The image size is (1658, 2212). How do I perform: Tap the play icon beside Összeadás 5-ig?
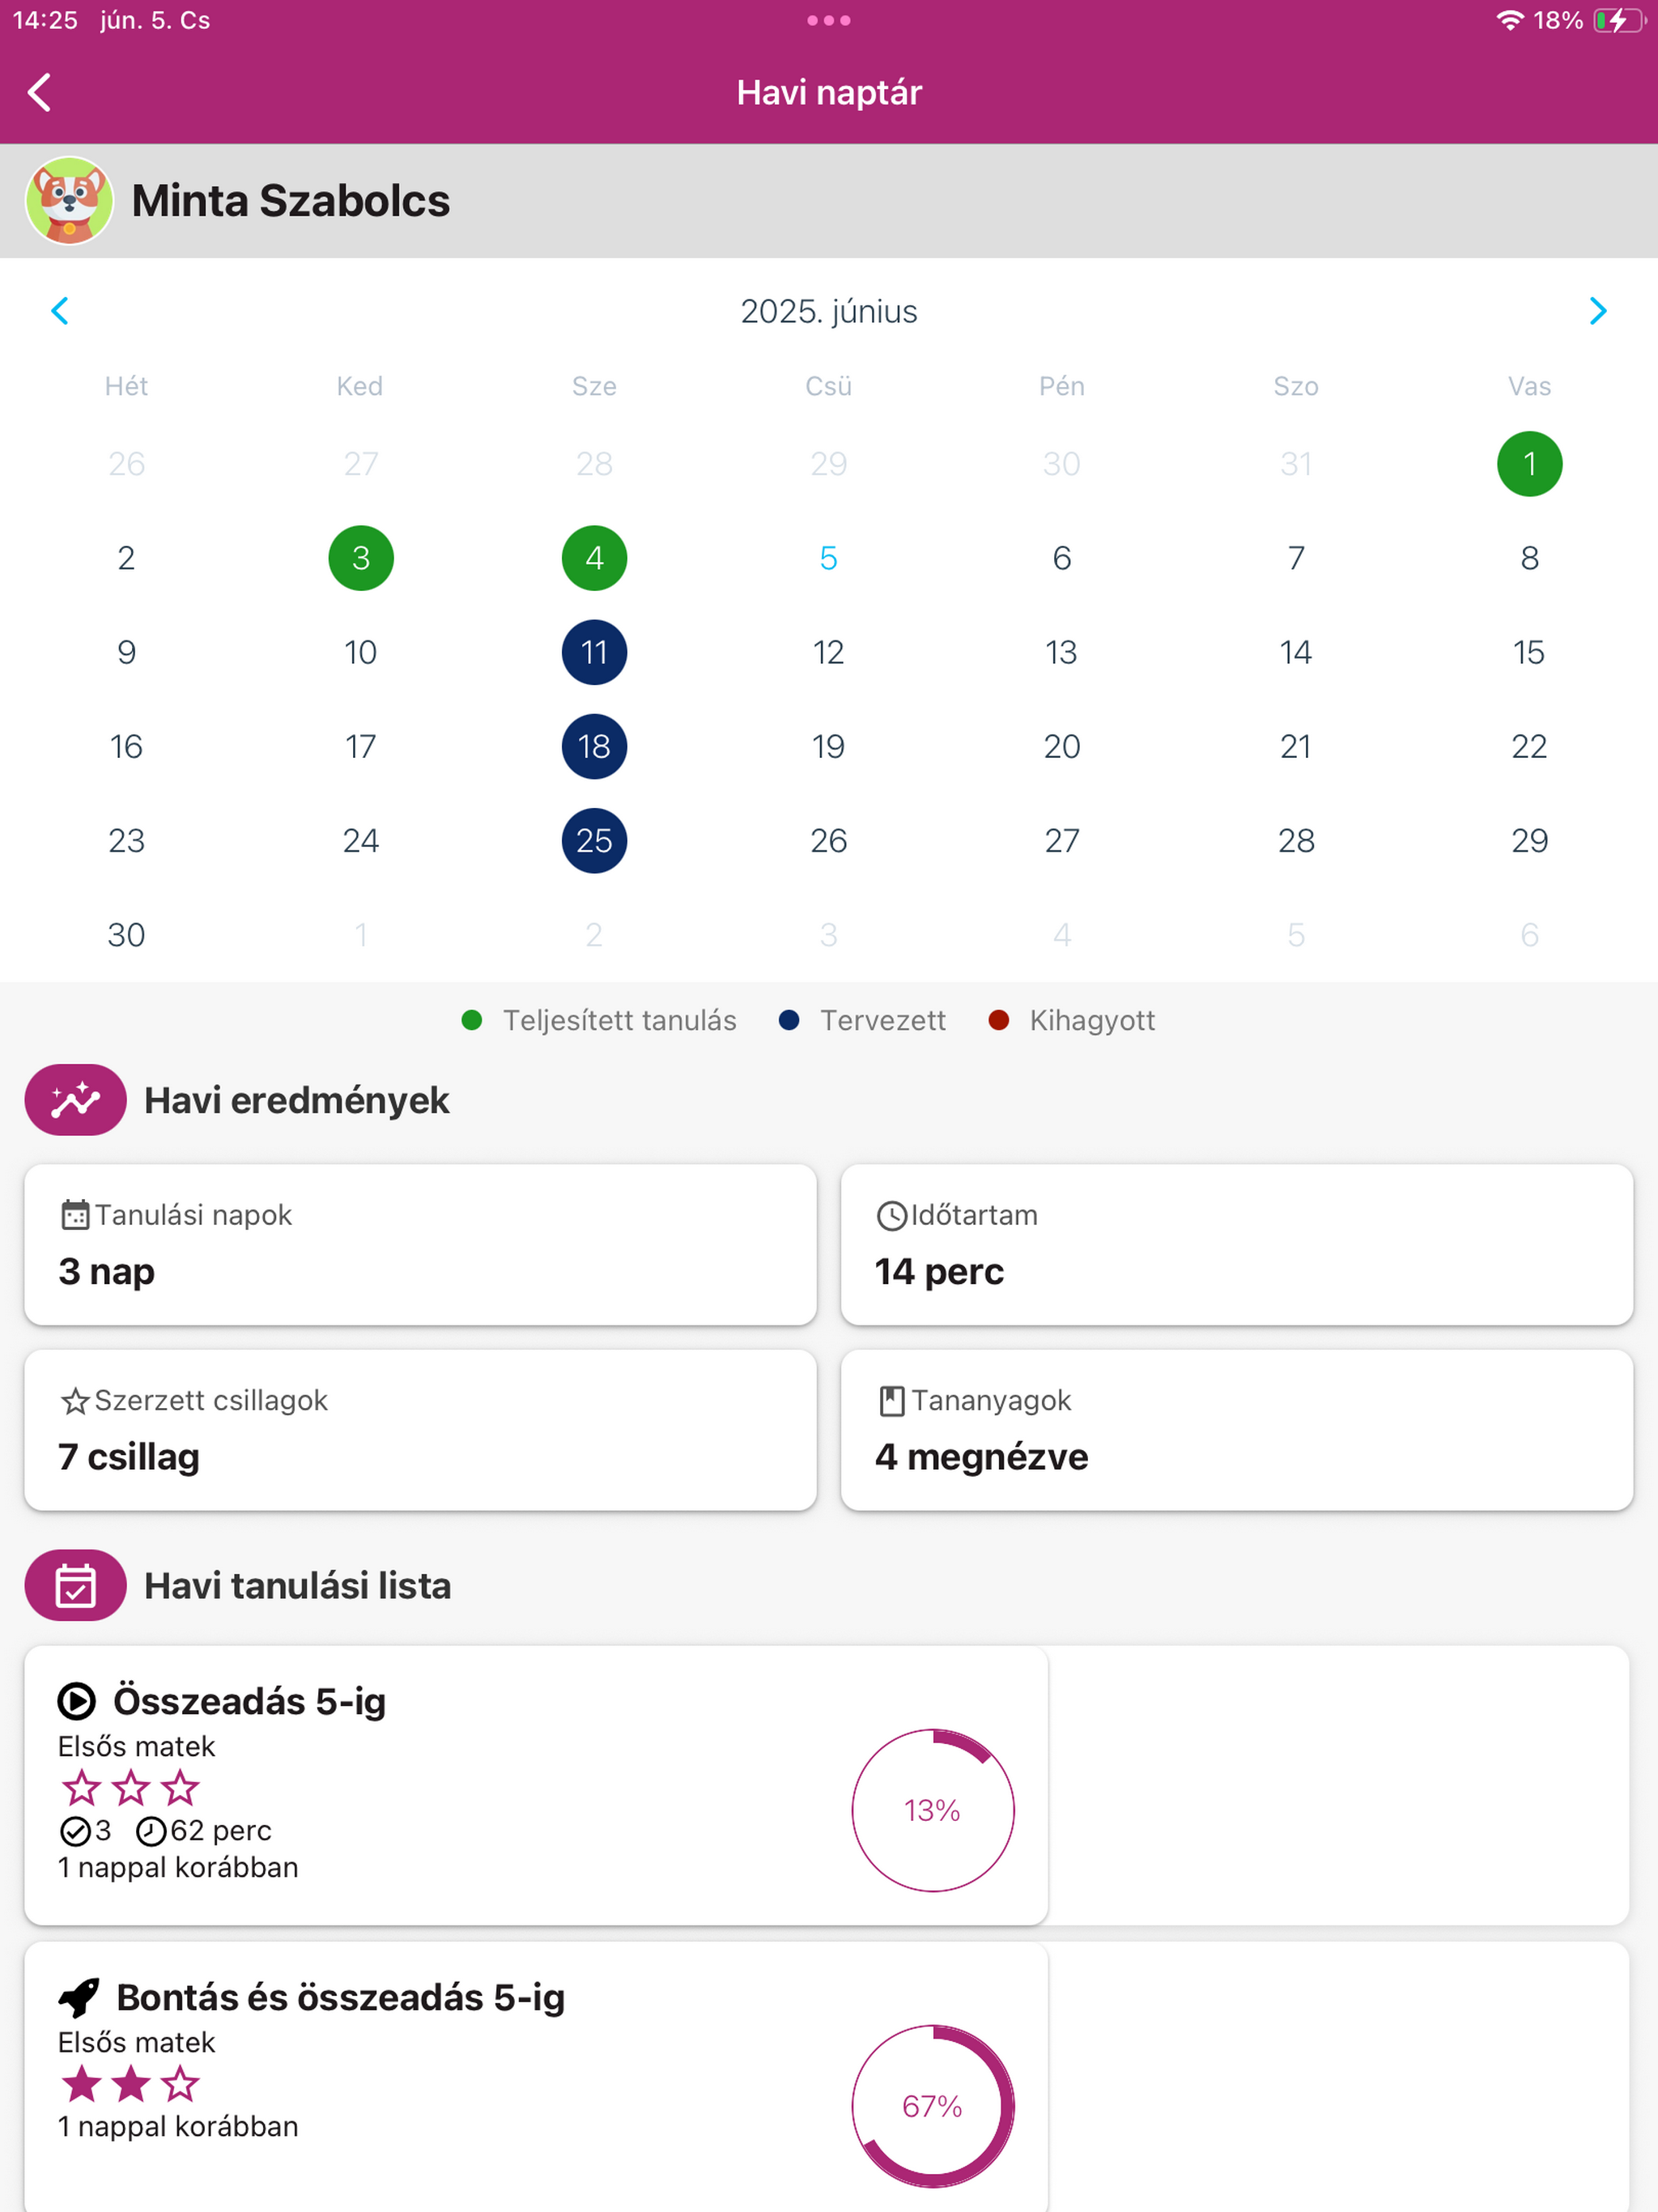tap(77, 1700)
